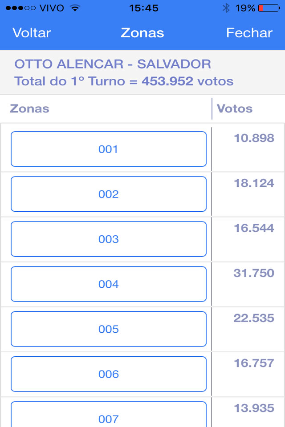Select zone 005 entry
Screen dimensions: 285x427
108,329
